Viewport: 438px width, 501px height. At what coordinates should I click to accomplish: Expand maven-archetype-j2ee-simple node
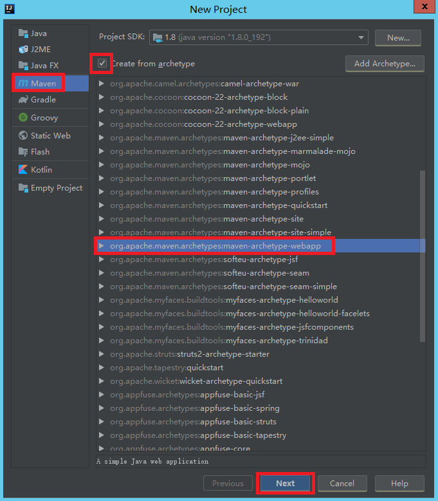tap(102, 138)
